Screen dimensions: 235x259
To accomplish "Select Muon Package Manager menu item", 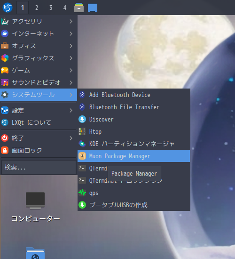I will point(134,156).
